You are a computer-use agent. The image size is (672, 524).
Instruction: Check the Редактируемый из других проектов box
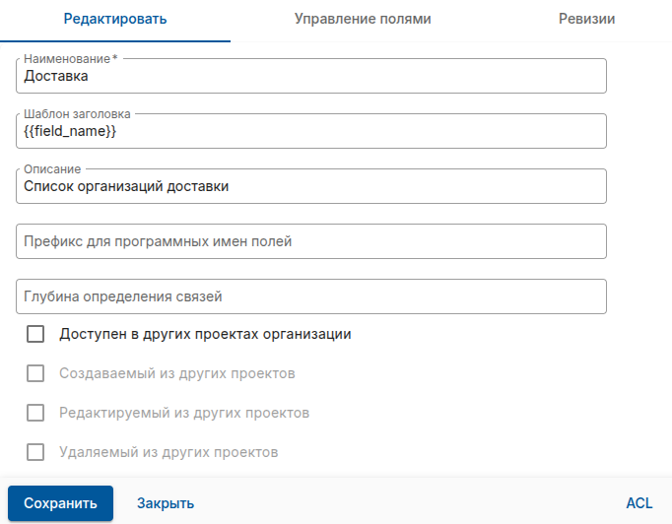click(x=36, y=413)
